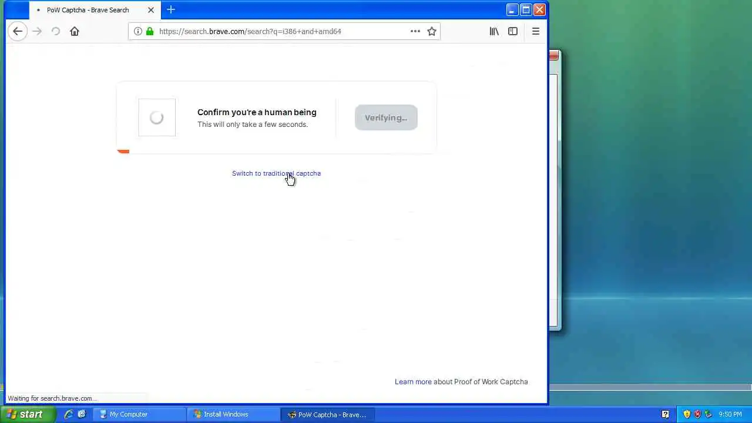Open the Learn more link
Screen dimensions: 752x423
click(x=413, y=382)
